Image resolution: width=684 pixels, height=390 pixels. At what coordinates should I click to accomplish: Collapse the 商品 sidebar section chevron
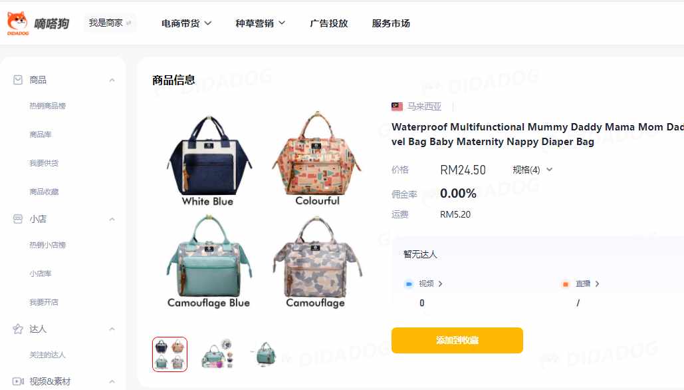(112, 81)
